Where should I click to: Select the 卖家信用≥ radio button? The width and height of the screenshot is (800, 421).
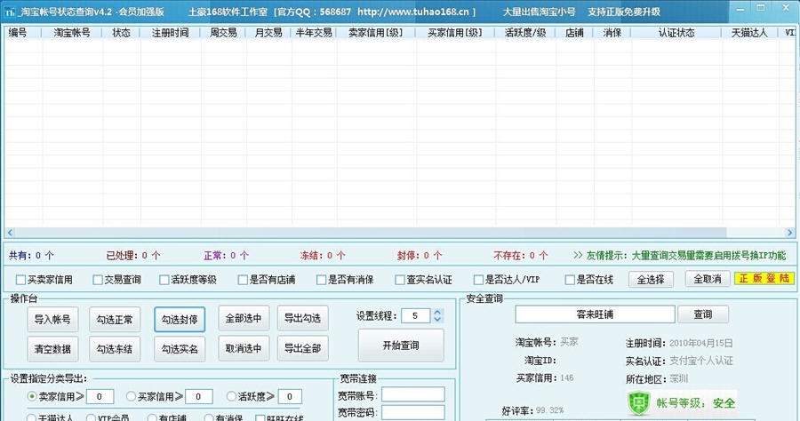(32, 396)
